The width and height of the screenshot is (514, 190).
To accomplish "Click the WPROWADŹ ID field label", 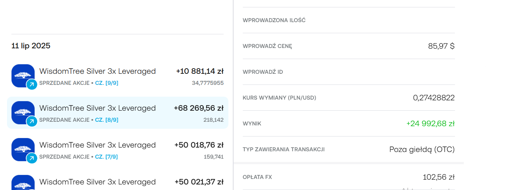I will tap(263, 72).
